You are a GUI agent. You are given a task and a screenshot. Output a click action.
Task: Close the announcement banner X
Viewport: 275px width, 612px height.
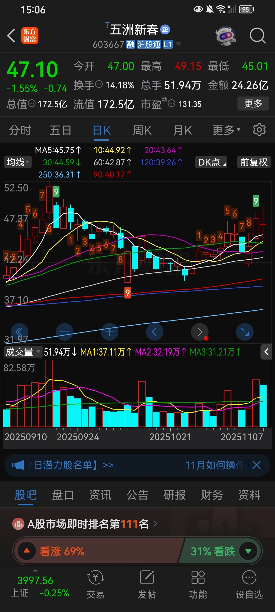[256, 465]
